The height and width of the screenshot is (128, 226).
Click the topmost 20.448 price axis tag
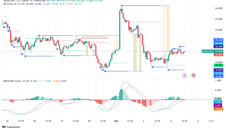(x=219, y=40)
